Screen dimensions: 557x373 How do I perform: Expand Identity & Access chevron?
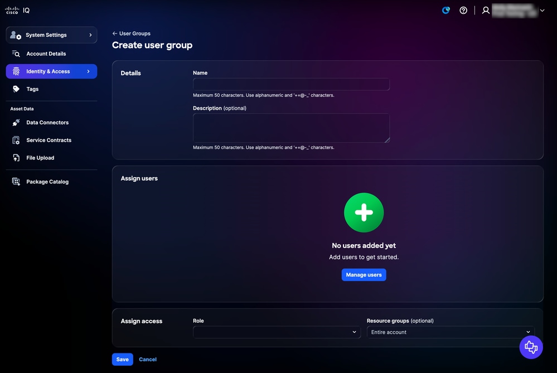pos(89,71)
